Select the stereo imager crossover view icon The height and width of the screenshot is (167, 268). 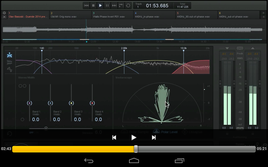10,55
